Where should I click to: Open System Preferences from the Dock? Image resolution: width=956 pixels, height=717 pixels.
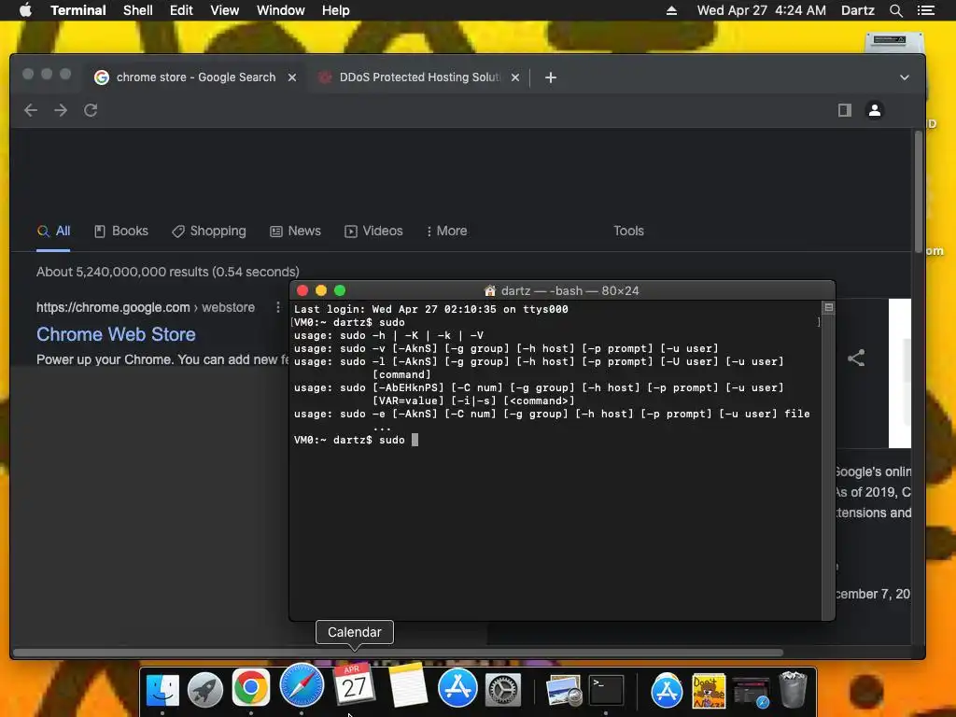tap(503, 689)
